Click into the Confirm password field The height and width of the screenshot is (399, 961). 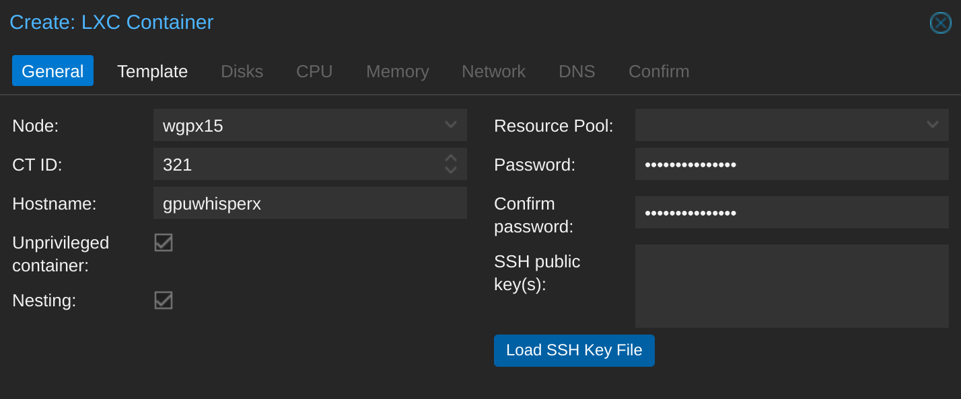(792, 212)
